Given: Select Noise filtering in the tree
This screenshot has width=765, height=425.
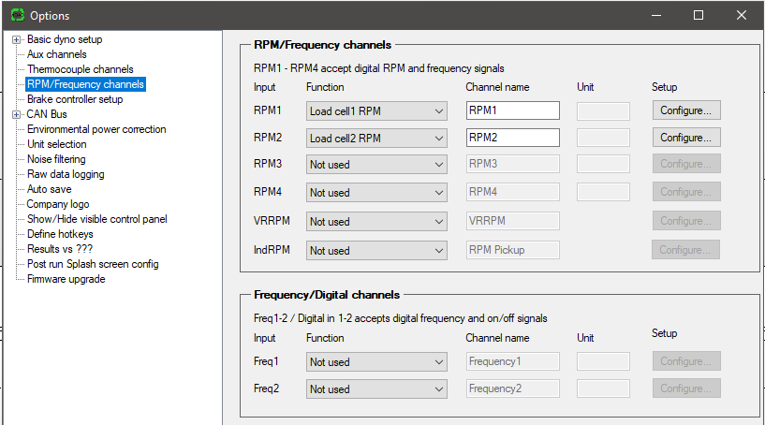Looking at the screenshot, I should coord(56,159).
